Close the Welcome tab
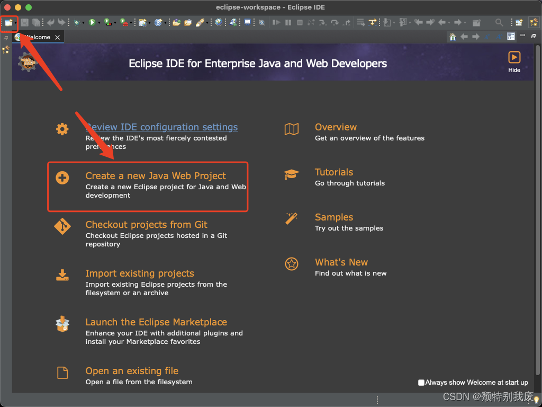542x407 pixels. click(57, 37)
